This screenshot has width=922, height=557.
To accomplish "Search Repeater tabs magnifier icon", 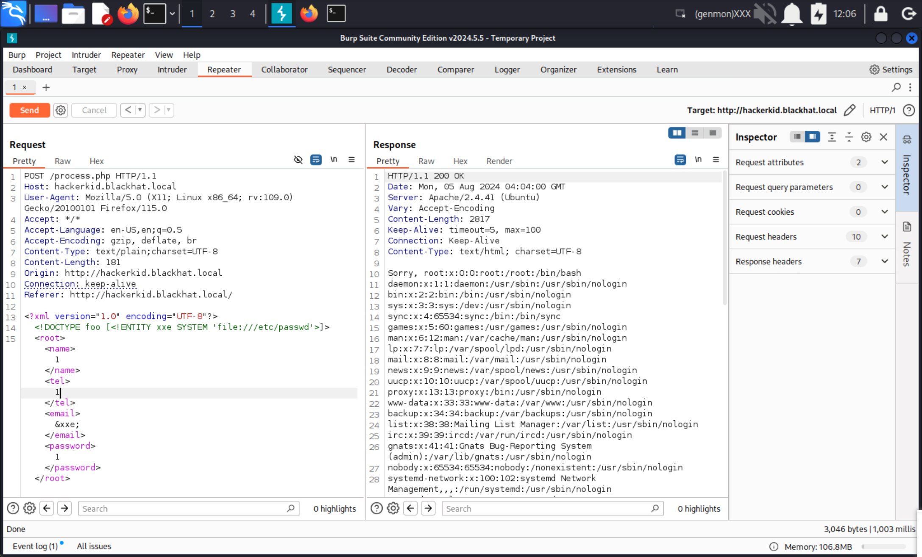I will 896,87.
